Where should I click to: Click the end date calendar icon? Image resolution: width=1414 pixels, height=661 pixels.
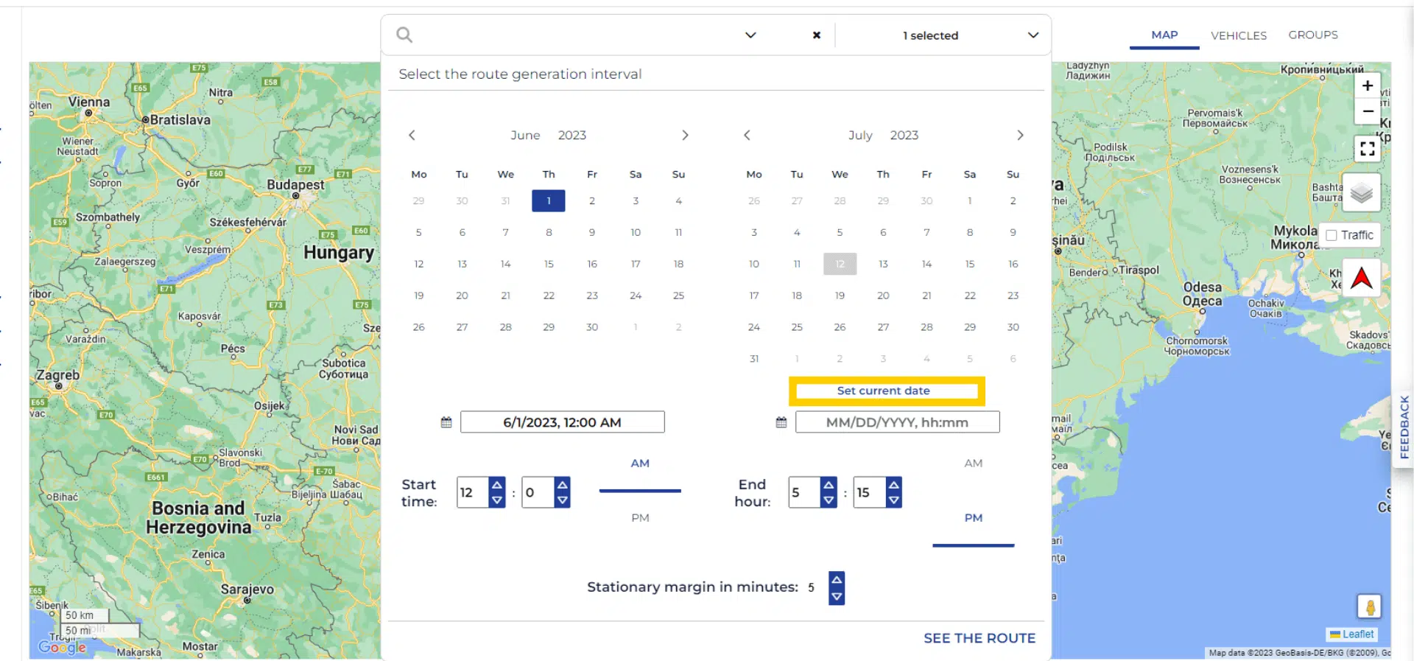pyautogui.click(x=781, y=422)
